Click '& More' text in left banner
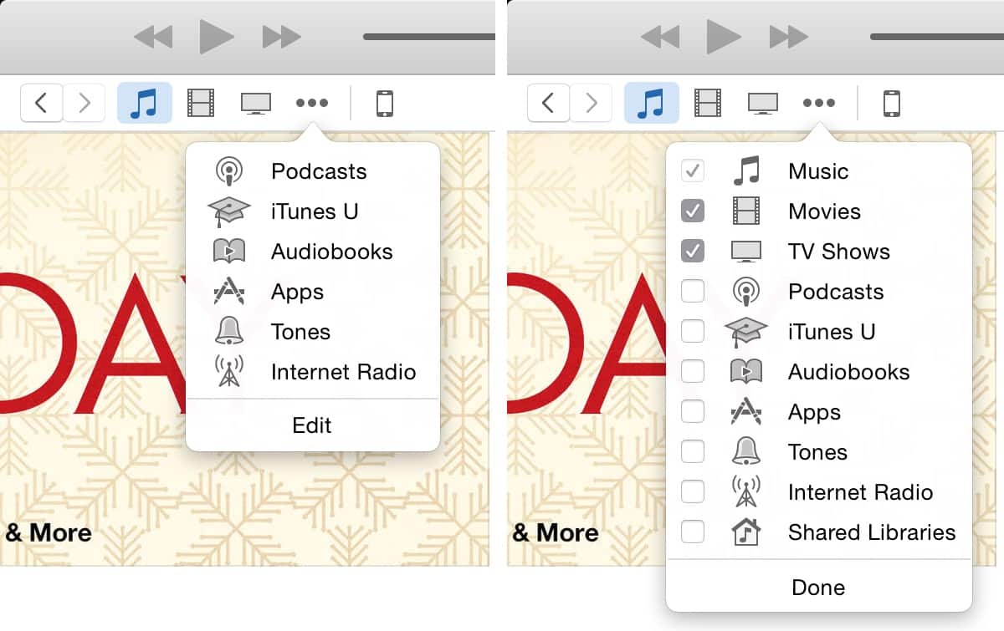This screenshot has height=631, width=1004. pyautogui.click(x=49, y=532)
